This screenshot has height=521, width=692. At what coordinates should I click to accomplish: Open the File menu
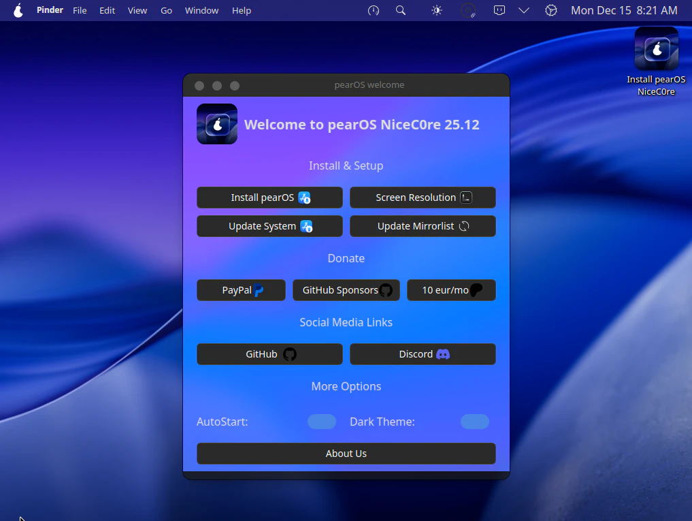[80, 11]
